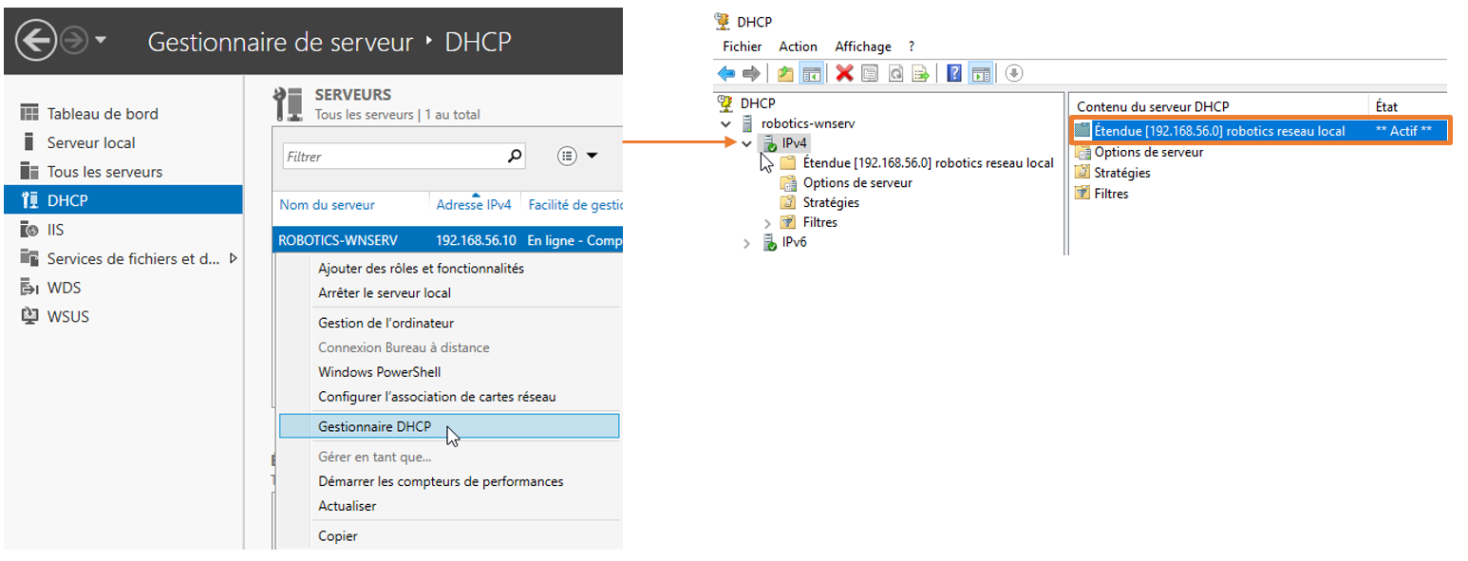Viewport: 1468px width, 561px height.
Task: Click the round down-arrow toolbar icon
Action: pyautogui.click(x=1014, y=73)
